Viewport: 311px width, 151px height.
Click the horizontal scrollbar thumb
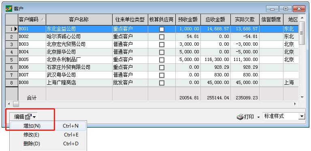16,104
